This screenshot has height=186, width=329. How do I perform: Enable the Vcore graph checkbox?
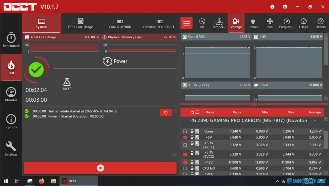click(x=185, y=131)
